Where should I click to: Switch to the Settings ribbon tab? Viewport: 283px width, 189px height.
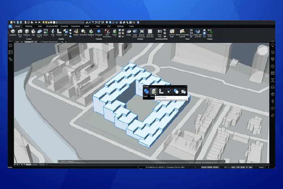point(120,26)
